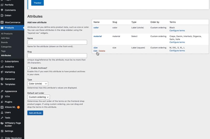Enable the Archives checkbox
210x139 pixels.
click(x=29, y=68)
